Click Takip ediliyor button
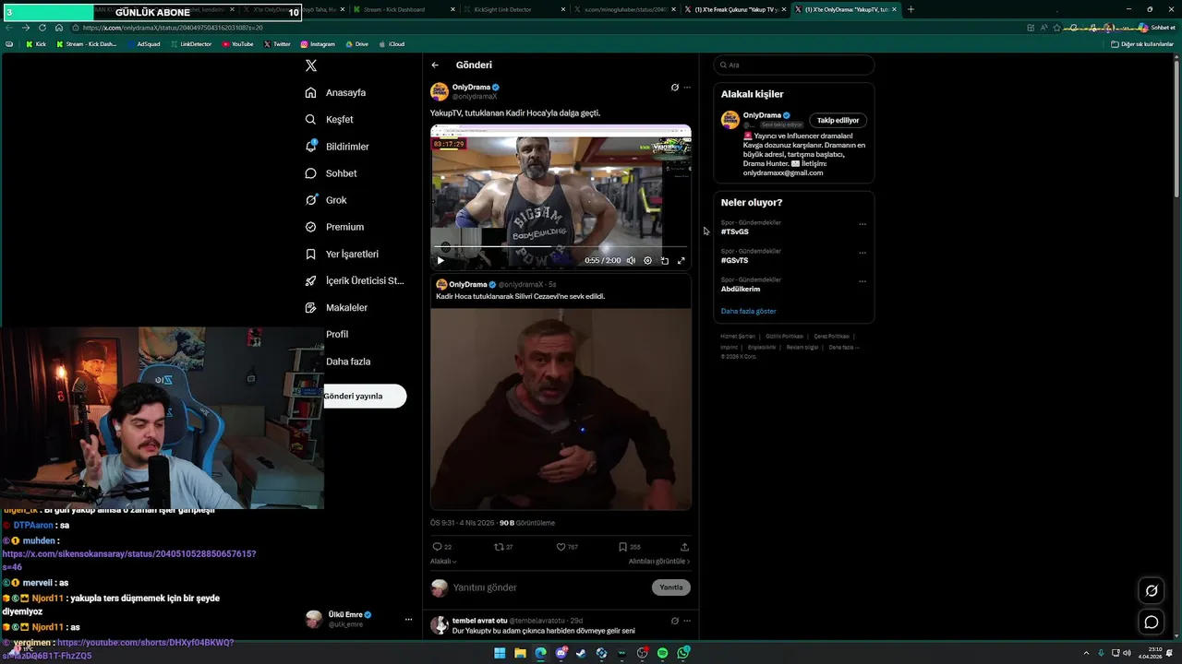 [838, 120]
